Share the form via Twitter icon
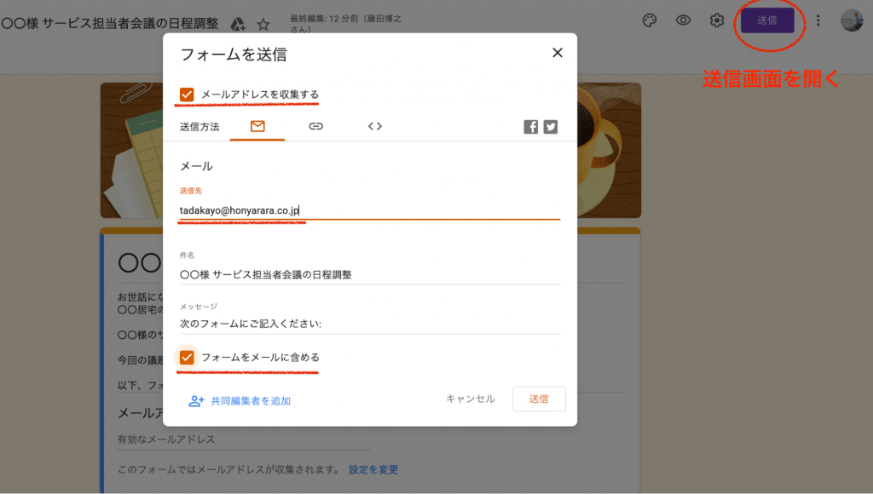This screenshot has width=873, height=494. (551, 127)
